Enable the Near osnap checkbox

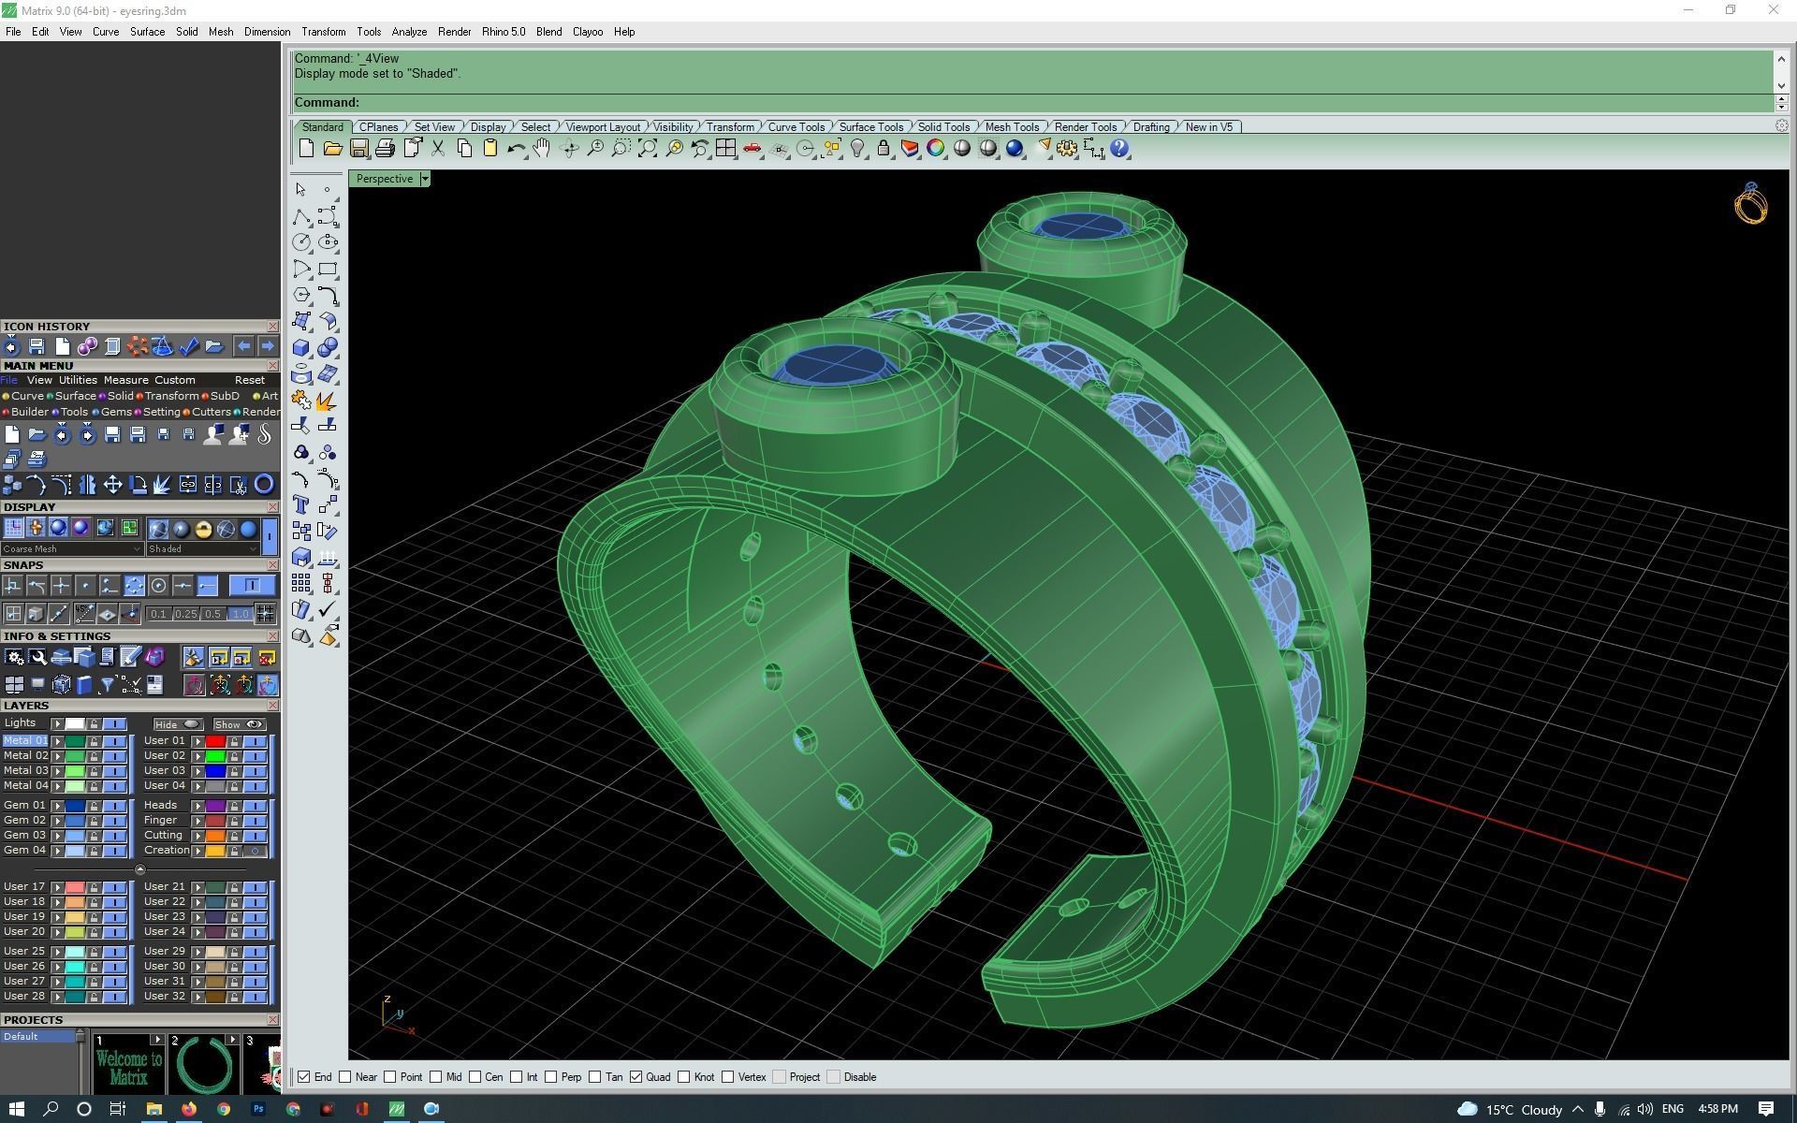(345, 1077)
